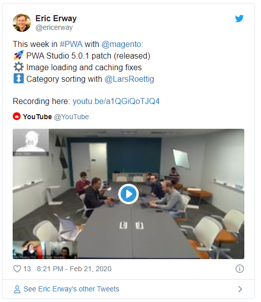Play the embedded YouTube video
Screen dimensions: 261x302
pos(128,194)
